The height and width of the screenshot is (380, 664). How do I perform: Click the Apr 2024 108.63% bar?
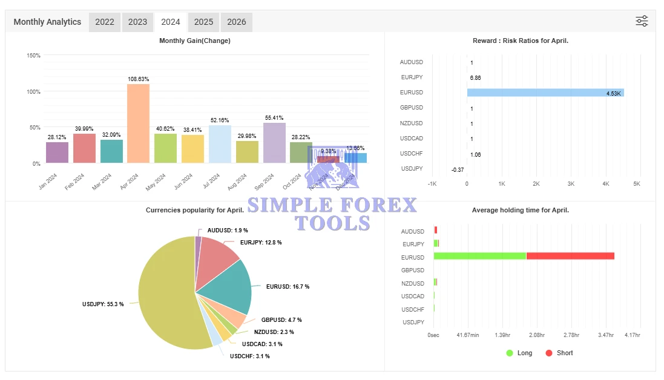coord(138,123)
